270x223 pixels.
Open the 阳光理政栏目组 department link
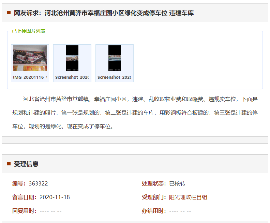pyautogui.click(x=188, y=197)
